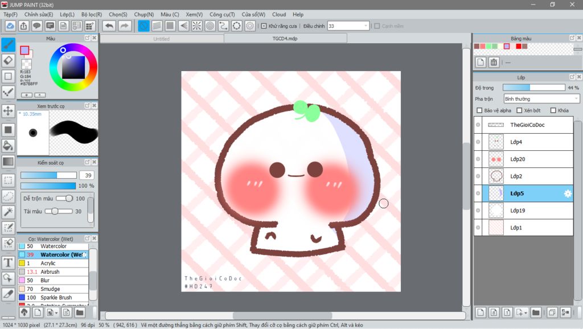The image size is (583, 329).
Task: Select the Lasso selection tool
Action: pos(8,196)
